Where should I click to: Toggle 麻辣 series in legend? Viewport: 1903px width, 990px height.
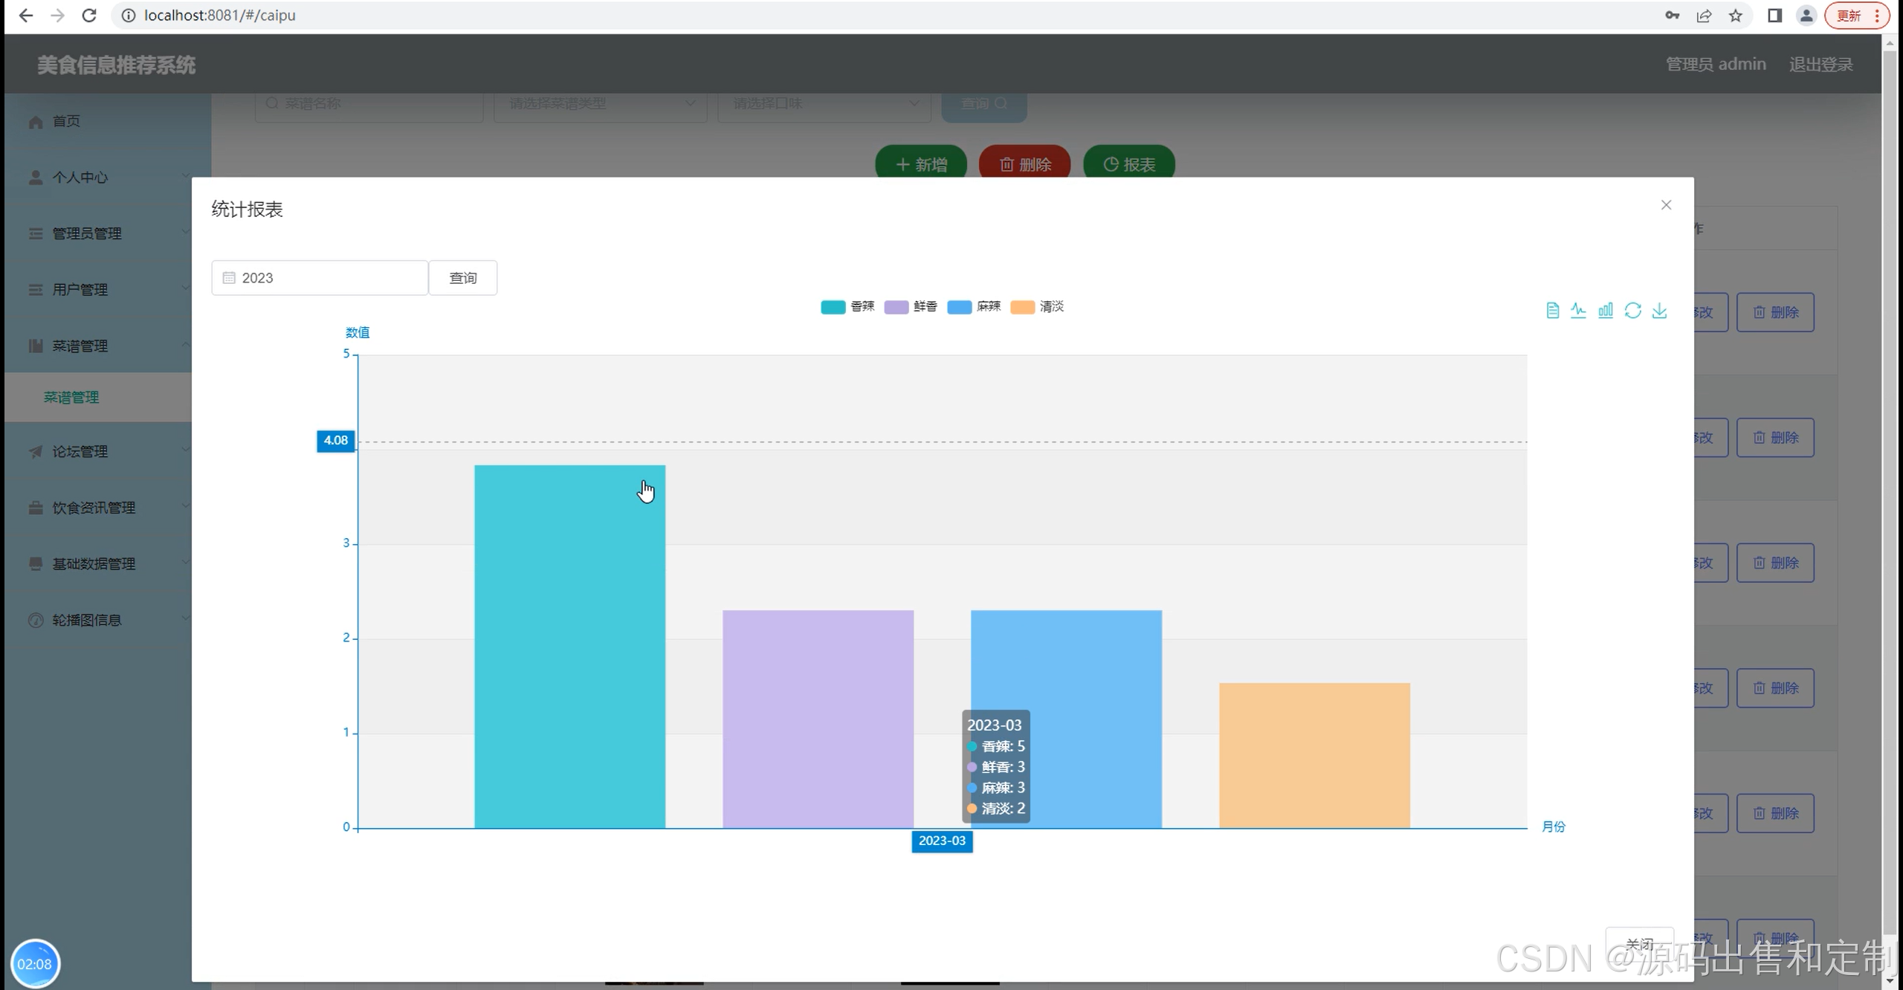tap(988, 307)
